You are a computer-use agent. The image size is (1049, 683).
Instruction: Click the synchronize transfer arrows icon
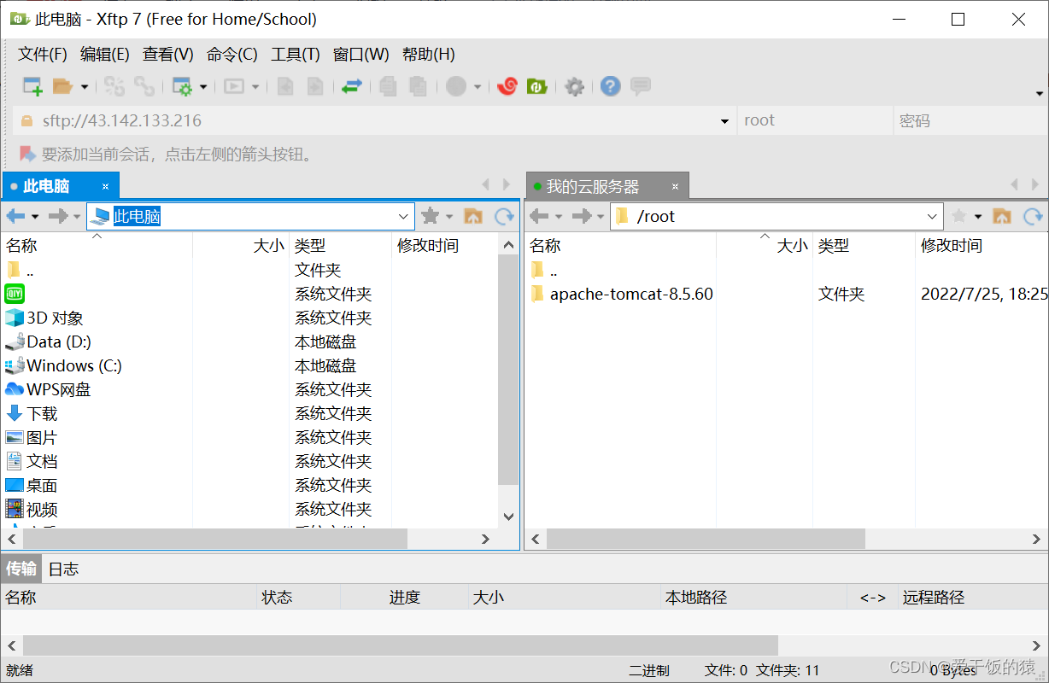(352, 86)
